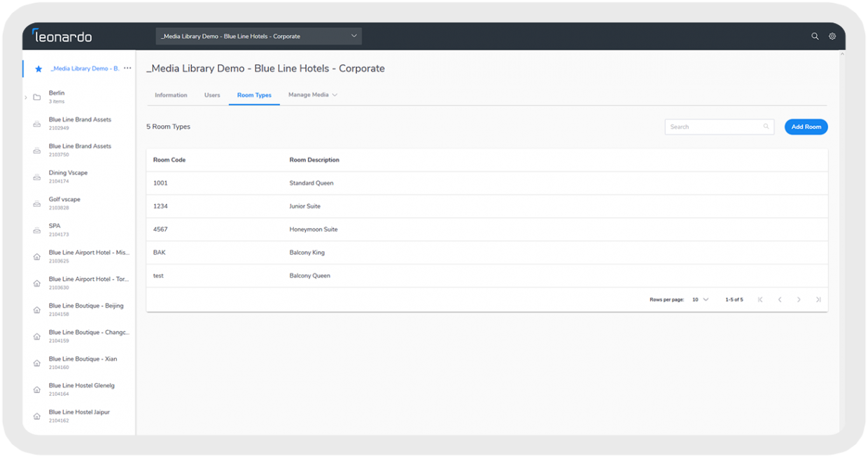The height and width of the screenshot is (458, 868).
Task: Click the Berlin folder icon
Action: [37, 97]
